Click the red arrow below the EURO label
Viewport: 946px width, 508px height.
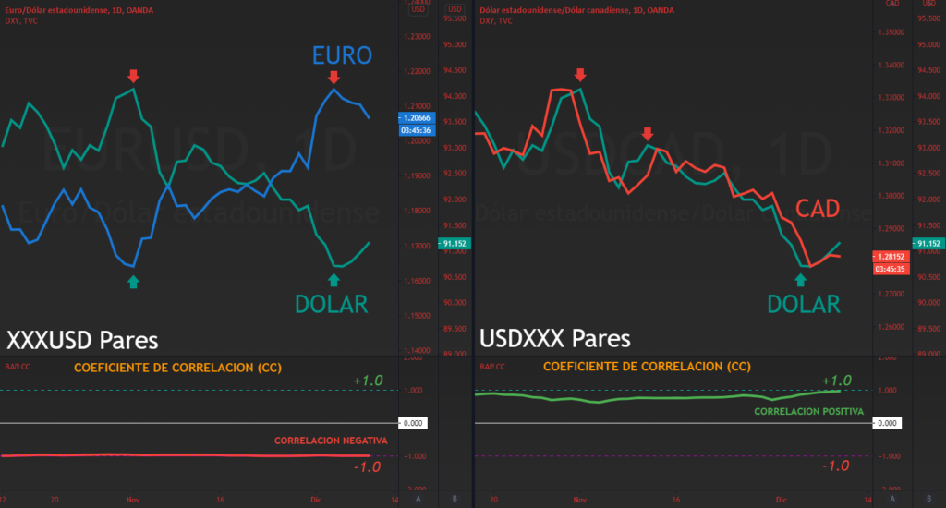334,76
